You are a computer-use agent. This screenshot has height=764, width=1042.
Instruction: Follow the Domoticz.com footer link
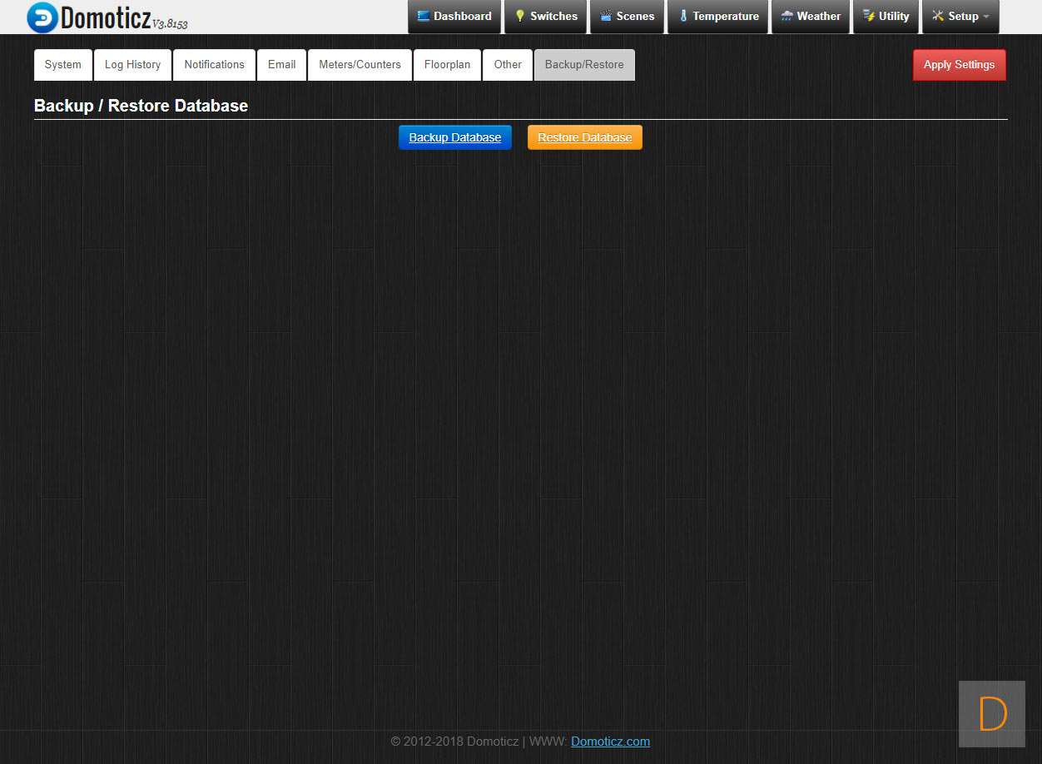[x=610, y=742]
